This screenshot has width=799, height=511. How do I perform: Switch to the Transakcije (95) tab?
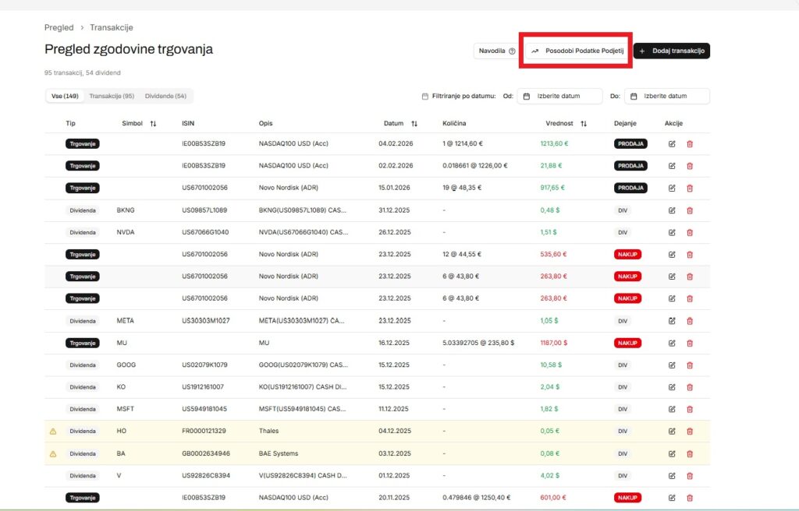coord(112,96)
